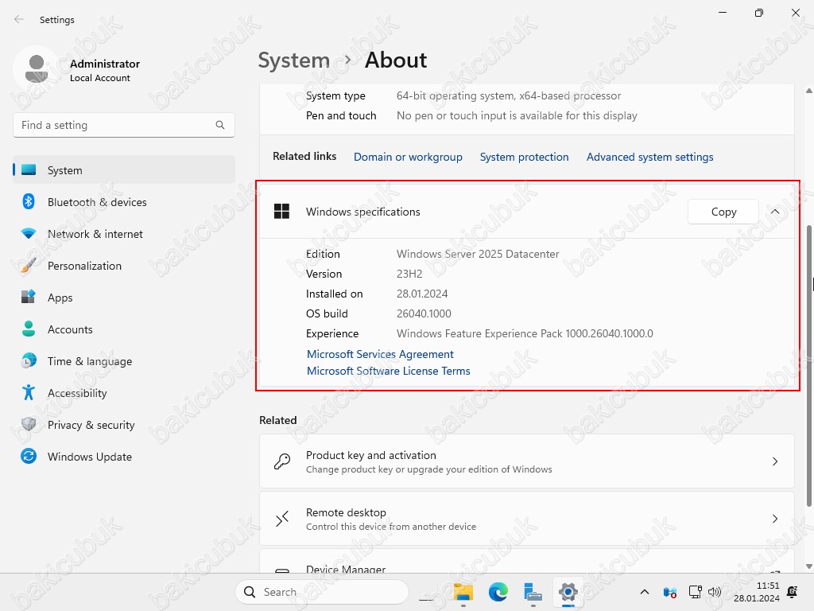This screenshot has height=611, width=814.
Task: Click the Windows Server 2025 Datacenter edition text
Action: point(478,254)
